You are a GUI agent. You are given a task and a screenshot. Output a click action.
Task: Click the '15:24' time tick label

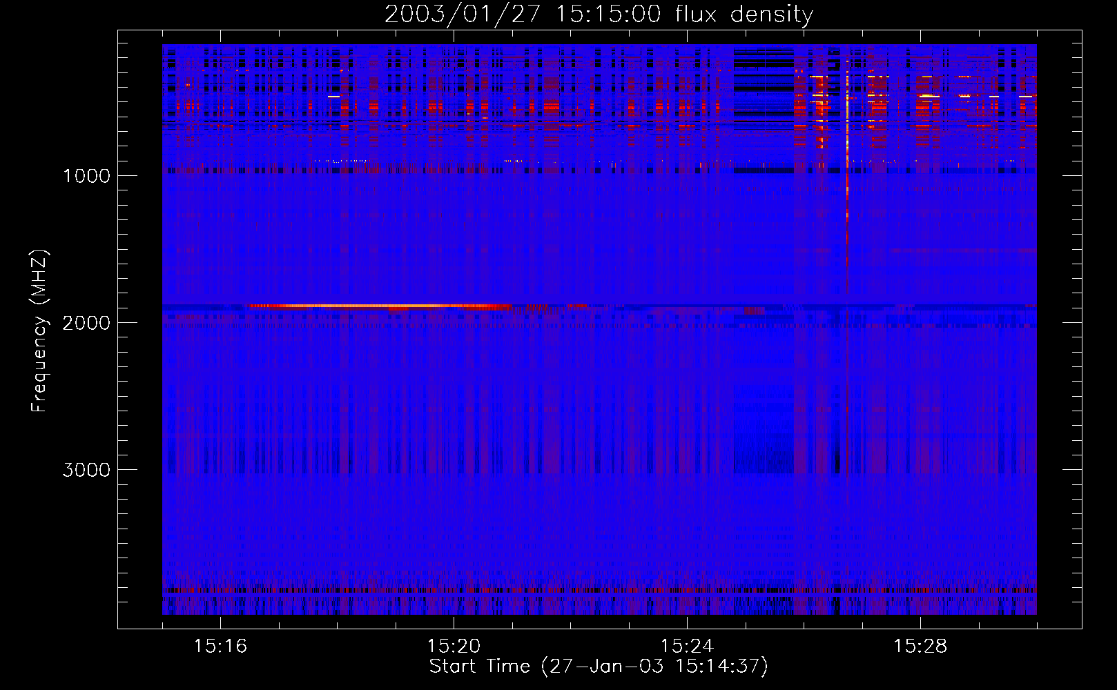point(687,647)
